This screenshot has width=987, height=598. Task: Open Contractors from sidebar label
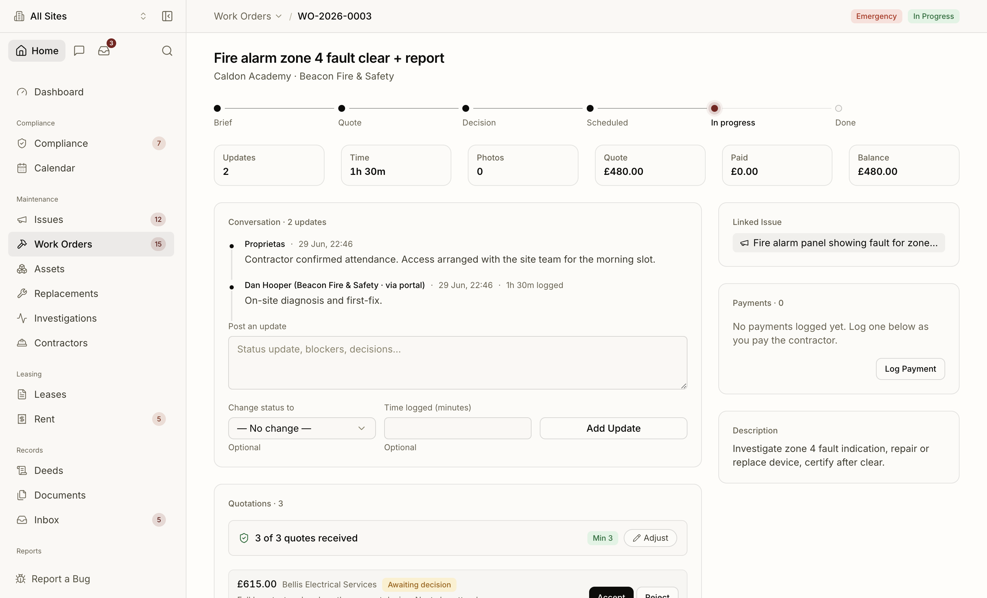point(61,343)
